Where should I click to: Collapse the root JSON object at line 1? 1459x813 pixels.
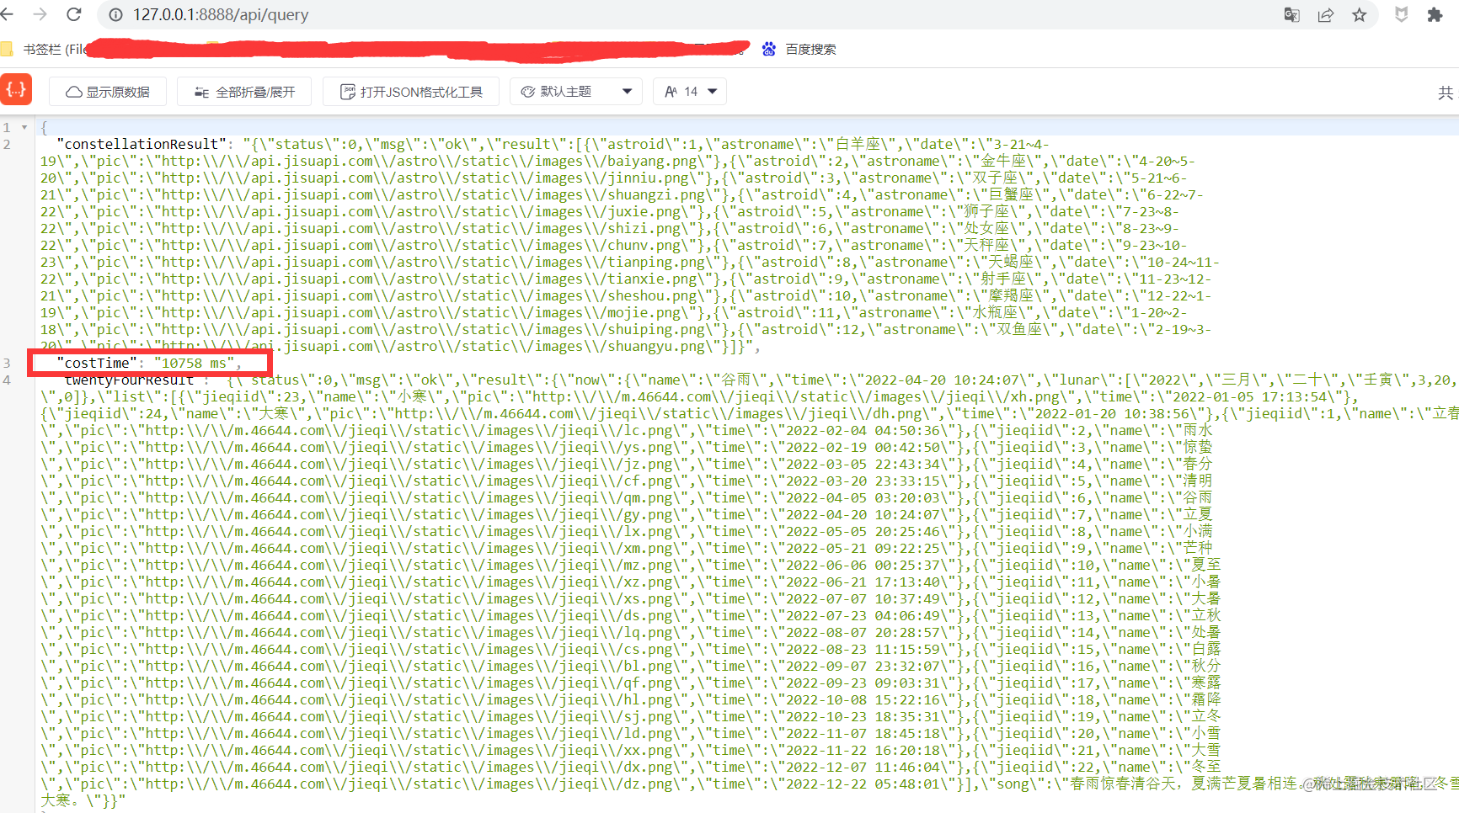coord(24,128)
